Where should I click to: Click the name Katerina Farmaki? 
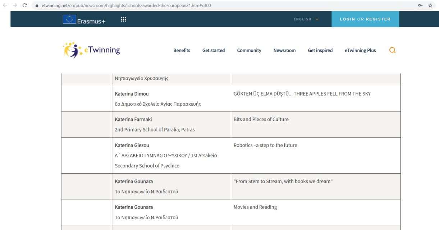(x=133, y=120)
